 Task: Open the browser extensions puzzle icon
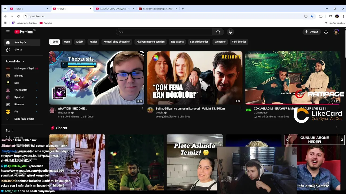point(321,16)
